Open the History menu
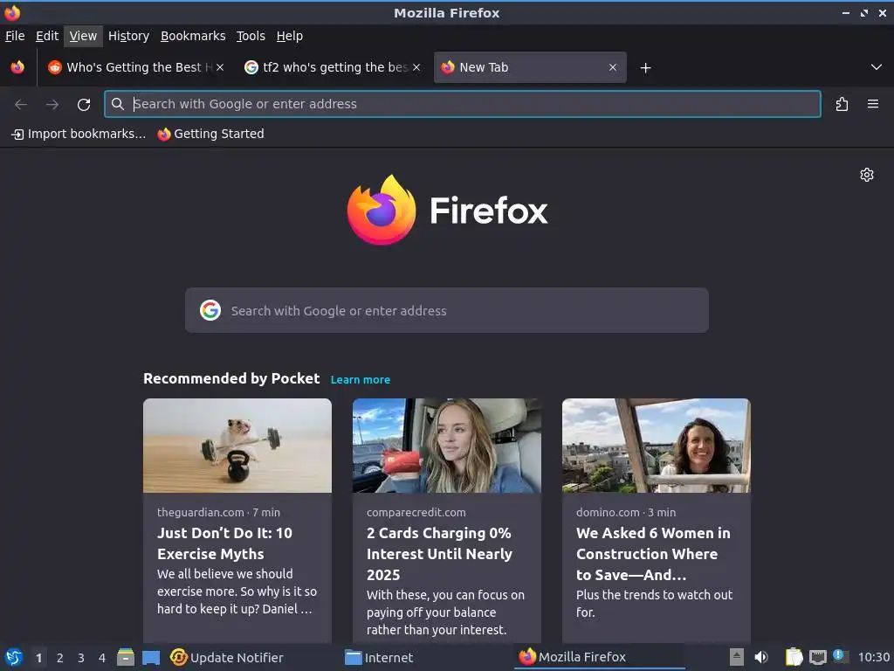Image resolution: width=894 pixels, height=671 pixels. (x=128, y=36)
